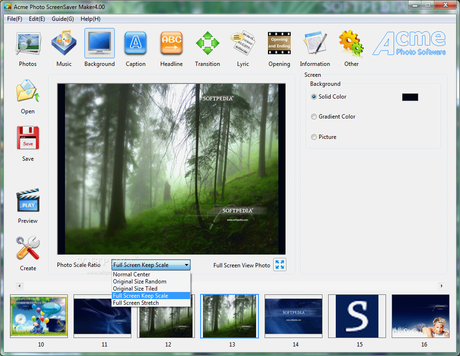Screen dimensions: 460x356
Task: Collapse the Photo Scale Ratio dropdown
Action: point(186,265)
